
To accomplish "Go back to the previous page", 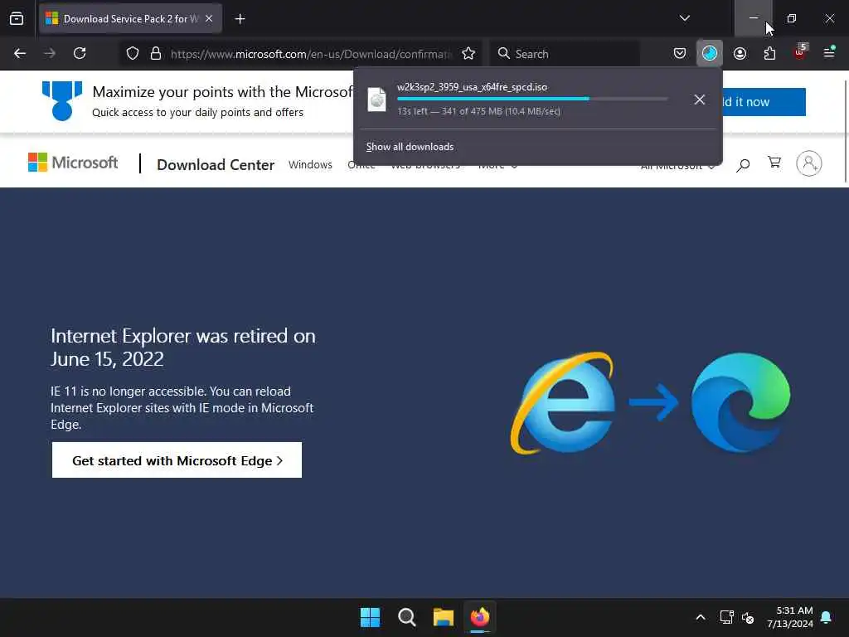I will pyautogui.click(x=20, y=54).
